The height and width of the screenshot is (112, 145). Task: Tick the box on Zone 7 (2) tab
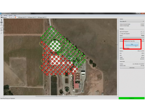tap(25, 17)
